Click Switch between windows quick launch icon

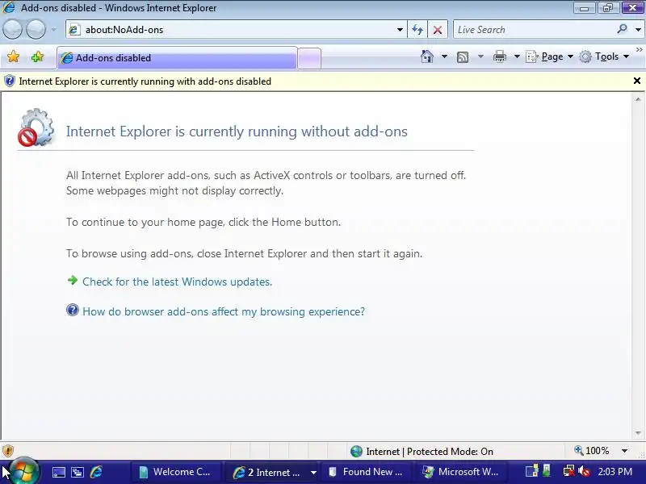[78, 473]
